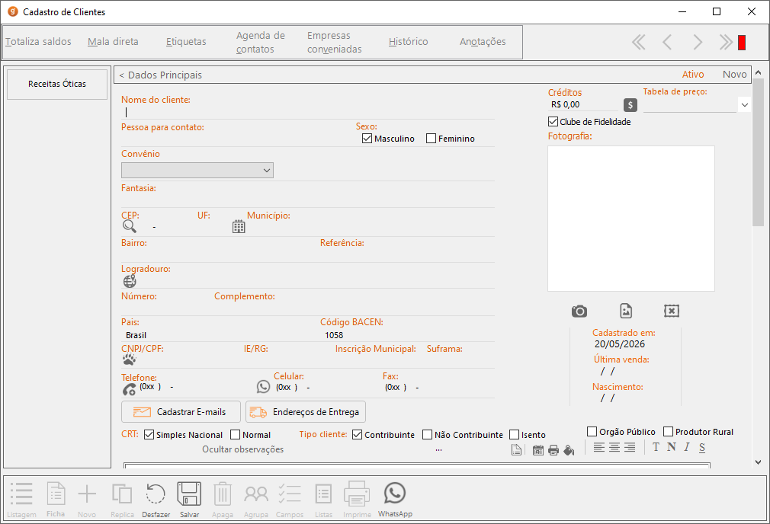
Task: Open Agenda de contatos menu
Action: coord(260,42)
